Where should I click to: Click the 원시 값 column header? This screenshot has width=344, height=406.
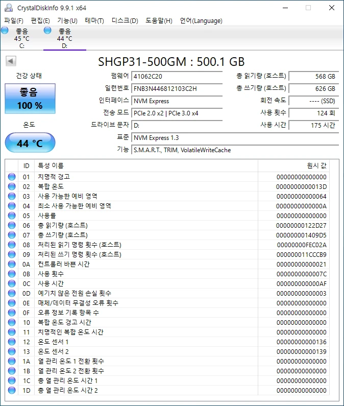294,165
